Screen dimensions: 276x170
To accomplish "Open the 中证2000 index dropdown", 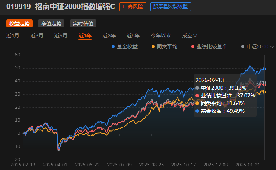I will (258, 47).
